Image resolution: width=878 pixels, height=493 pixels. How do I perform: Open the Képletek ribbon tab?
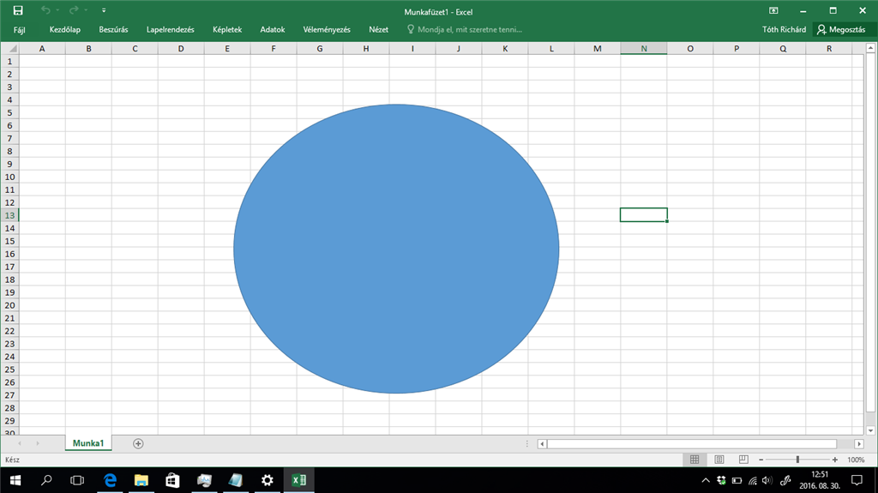pos(227,30)
